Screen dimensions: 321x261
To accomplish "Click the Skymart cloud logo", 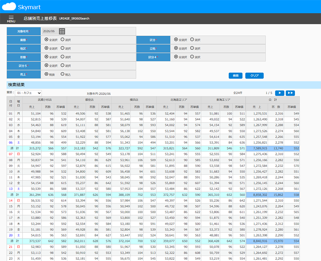I will (x=9, y=6).
